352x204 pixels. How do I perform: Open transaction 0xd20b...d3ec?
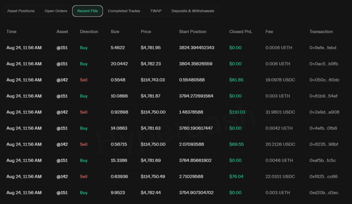pos(320,193)
